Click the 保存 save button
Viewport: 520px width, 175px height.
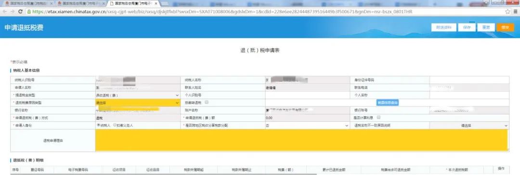[467, 27]
